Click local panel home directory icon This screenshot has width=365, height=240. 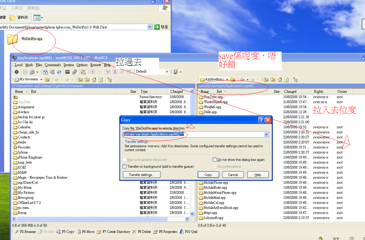(94, 79)
